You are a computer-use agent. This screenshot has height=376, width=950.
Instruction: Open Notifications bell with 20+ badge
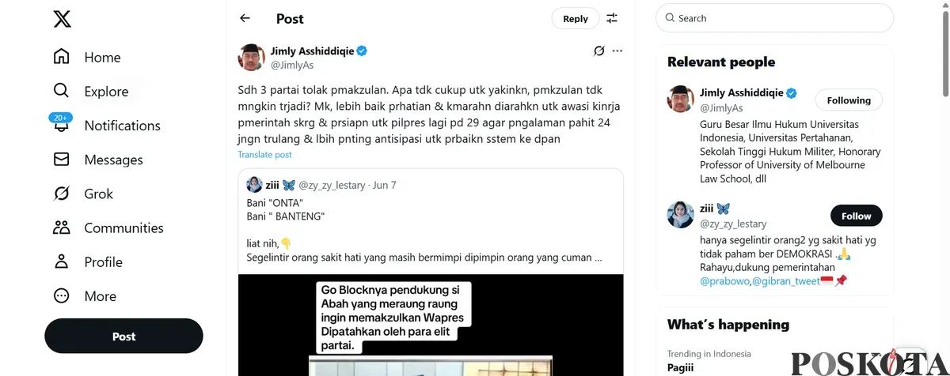[61, 124]
